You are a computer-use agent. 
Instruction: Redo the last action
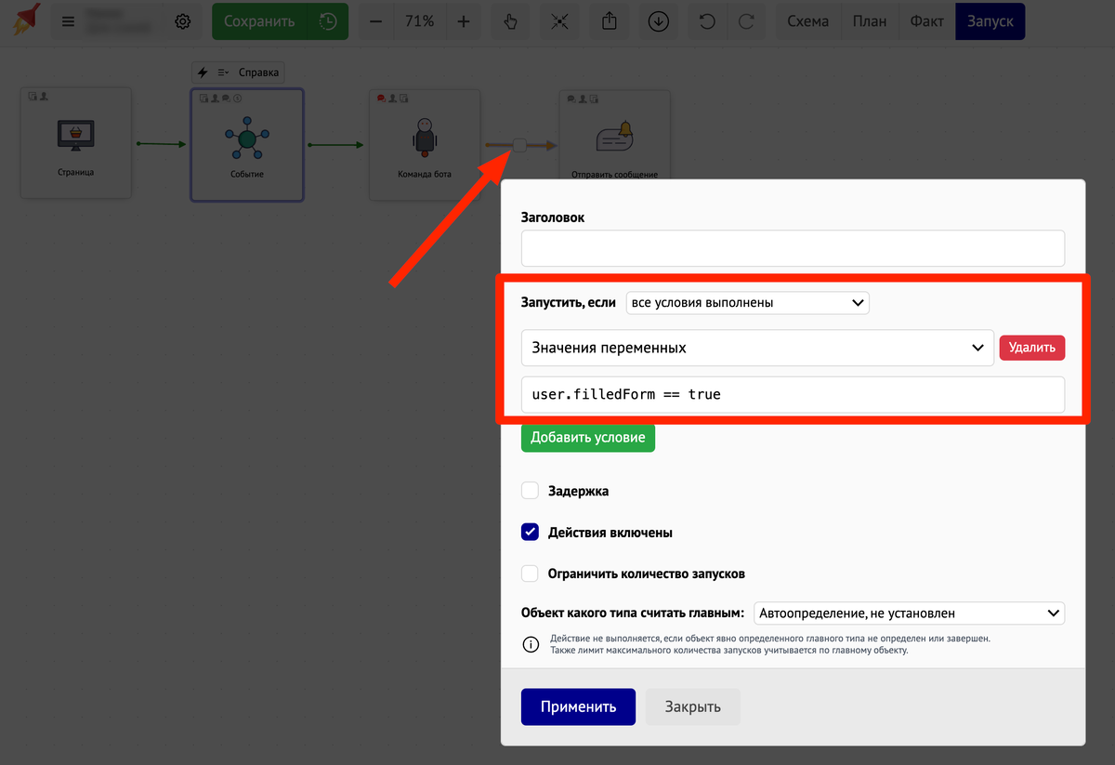pyautogui.click(x=746, y=21)
